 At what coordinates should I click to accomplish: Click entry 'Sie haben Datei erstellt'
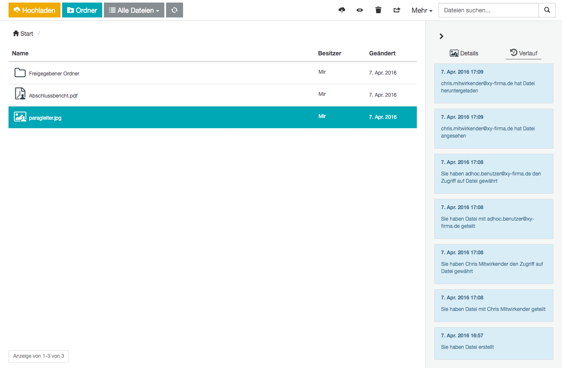[494, 343]
